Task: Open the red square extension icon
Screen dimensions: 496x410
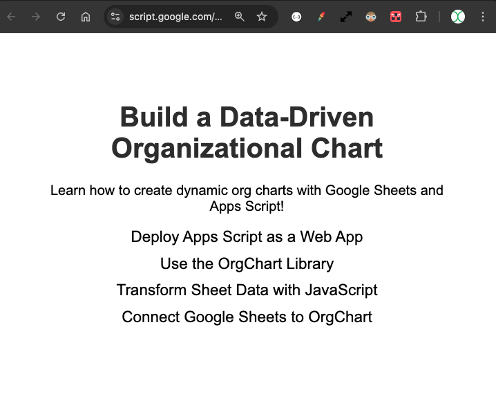Action: [x=396, y=17]
